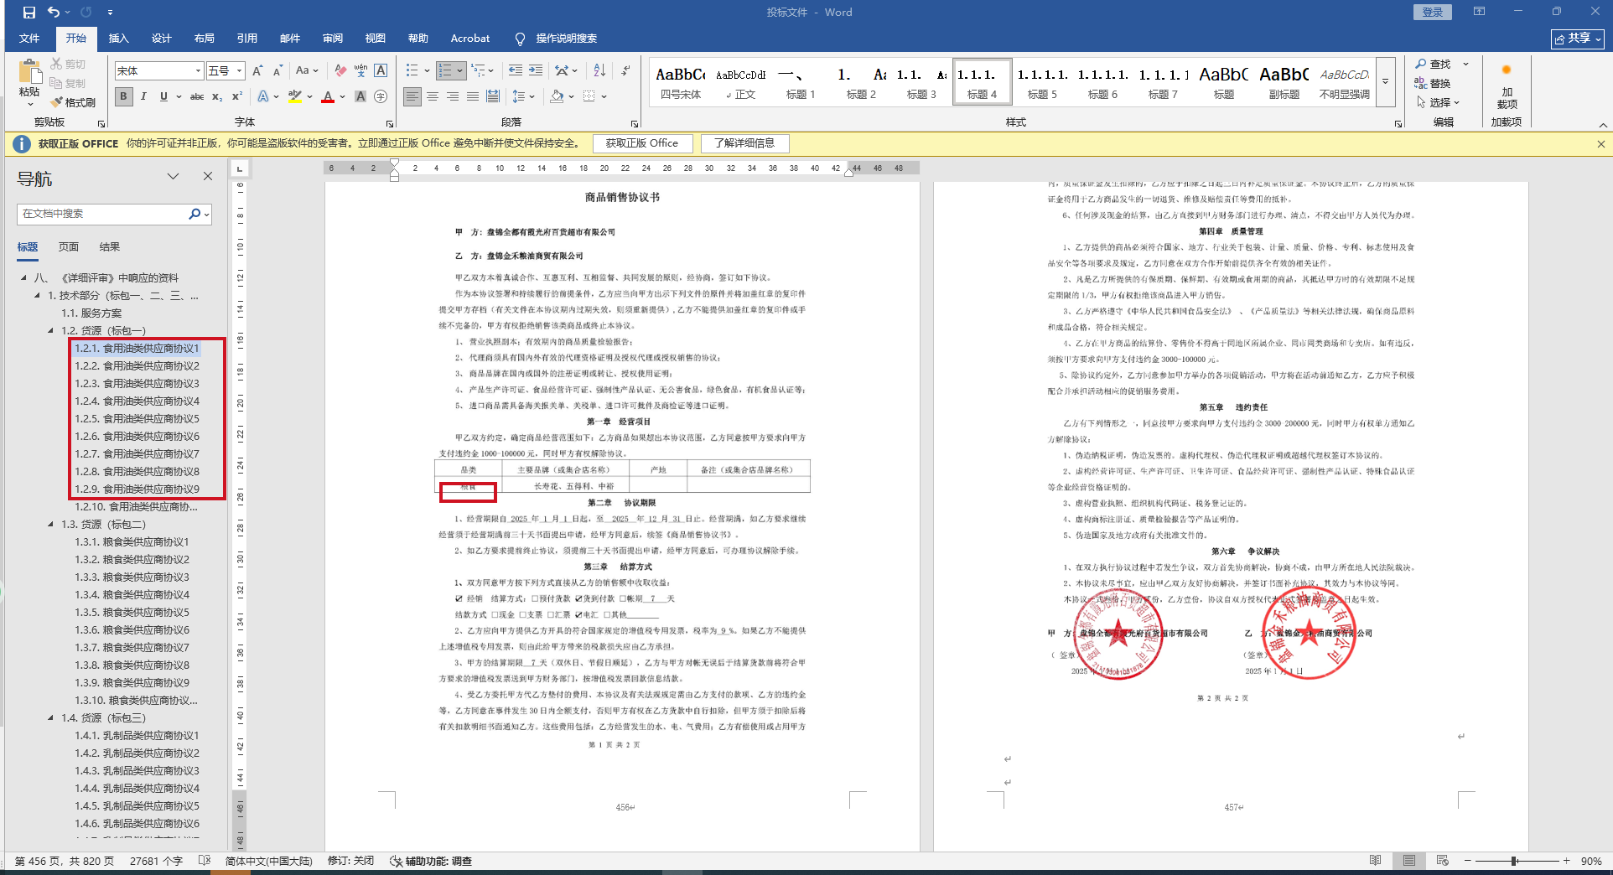Shrink font size with the smaller A icon

277,71
